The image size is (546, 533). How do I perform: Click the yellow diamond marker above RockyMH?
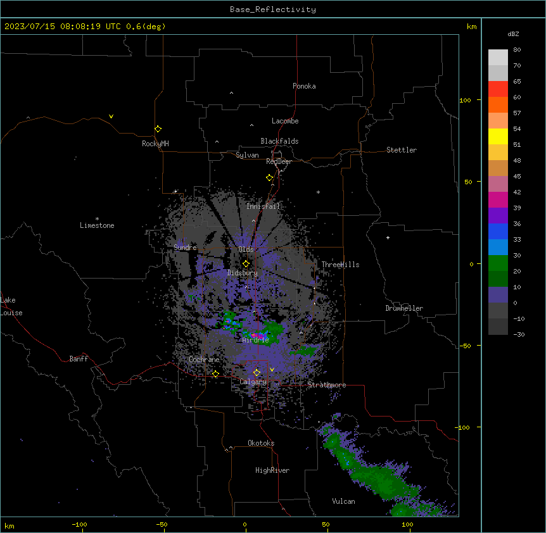(158, 129)
